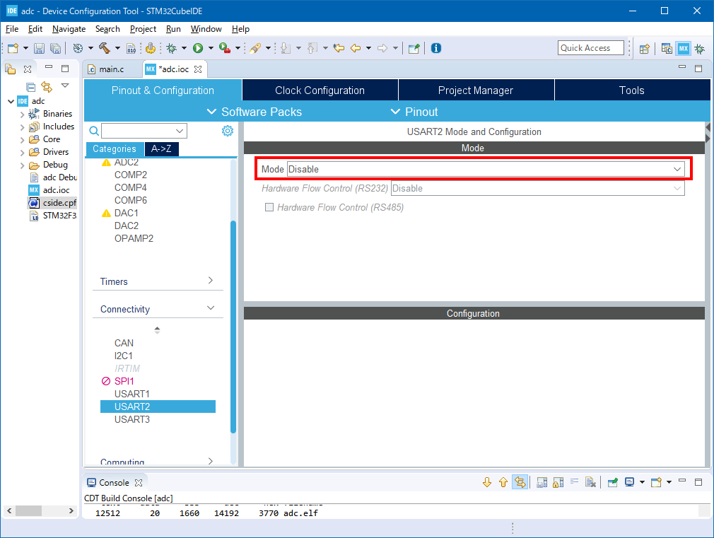Switch to the main.c editor tab

[x=112, y=69]
